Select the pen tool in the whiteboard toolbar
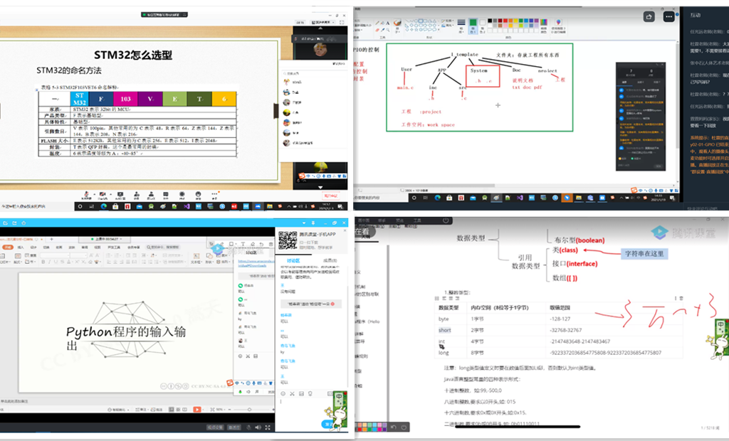Screen dimensions: 729x441 (x=377, y=23)
